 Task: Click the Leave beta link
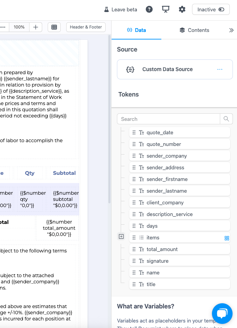pyautogui.click(x=120, y=10)
